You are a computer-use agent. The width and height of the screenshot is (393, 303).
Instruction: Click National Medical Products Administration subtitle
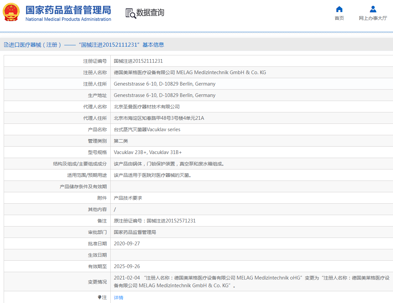tap(68, 19)
